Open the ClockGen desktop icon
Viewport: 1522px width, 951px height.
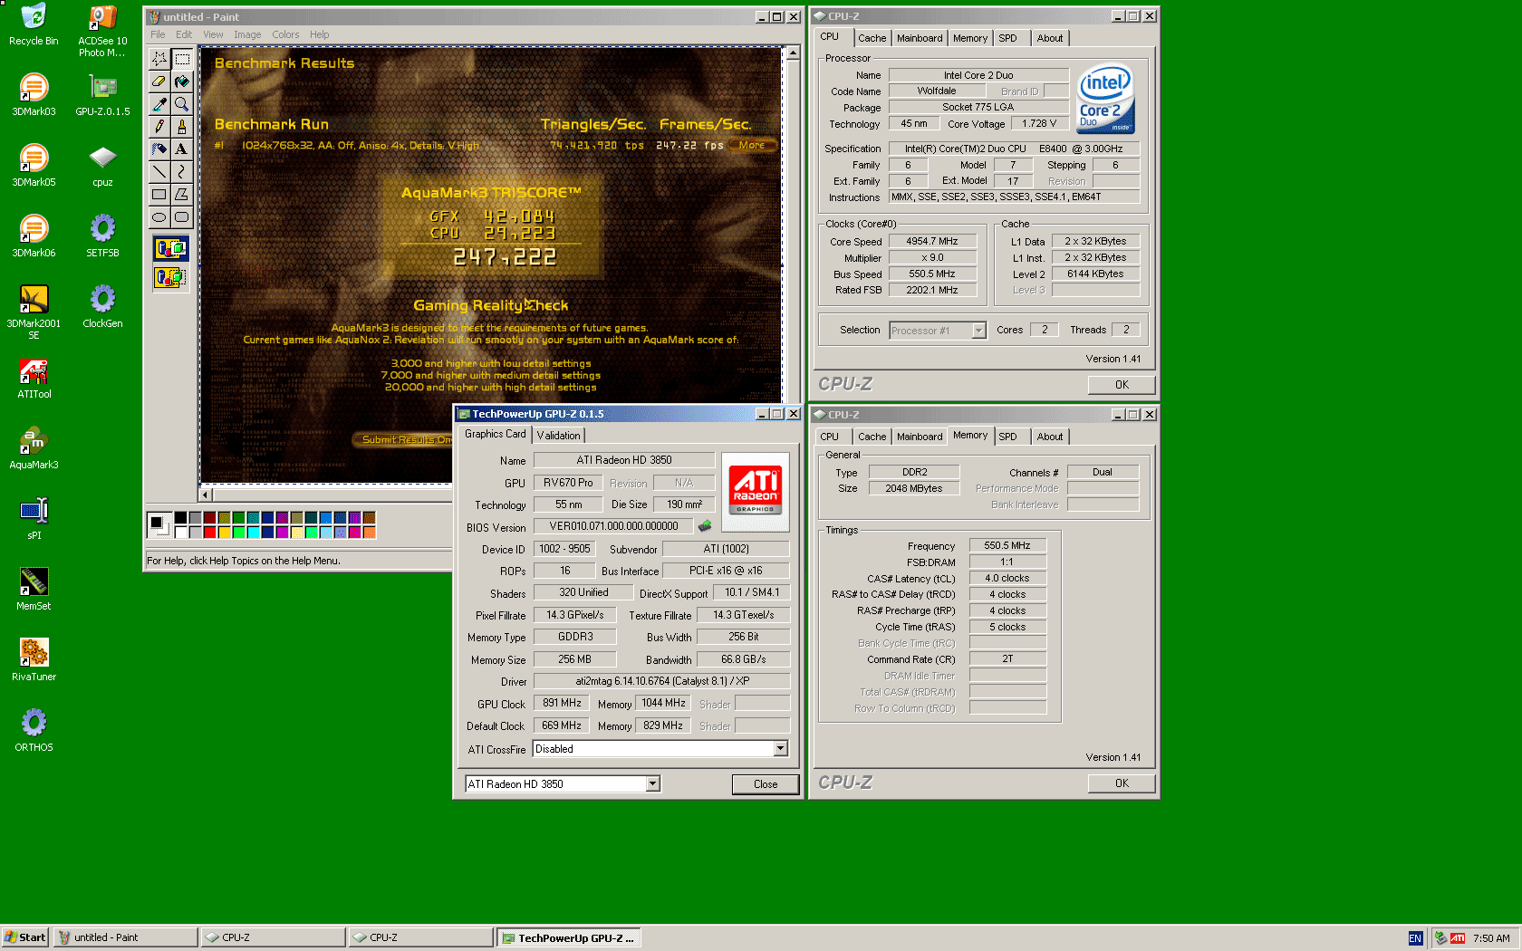(x=102, y=307)
